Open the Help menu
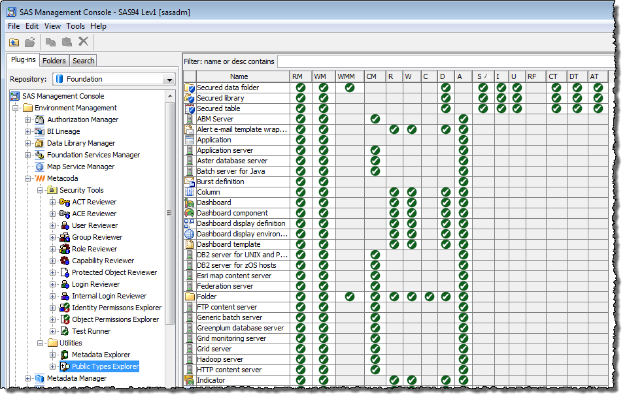The image size is (627, 401). pyautogui.click(x=98, y=26)
